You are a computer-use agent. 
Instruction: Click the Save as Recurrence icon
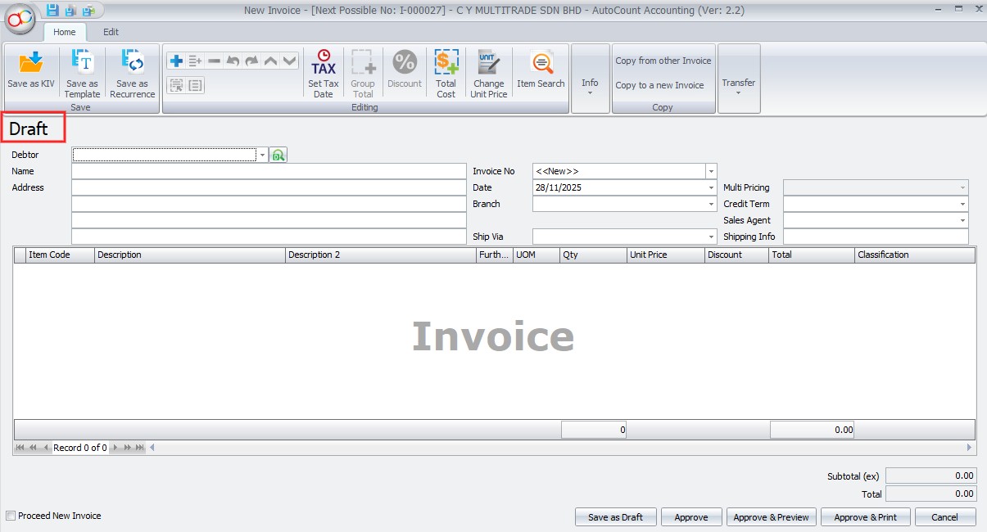(x=132, y=71)
